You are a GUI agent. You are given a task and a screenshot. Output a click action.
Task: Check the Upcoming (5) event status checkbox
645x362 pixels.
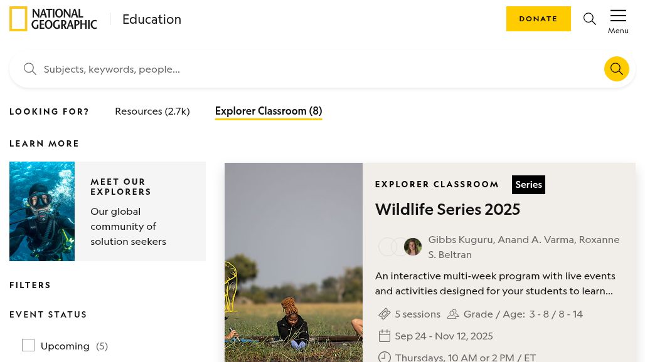[28, 345]
